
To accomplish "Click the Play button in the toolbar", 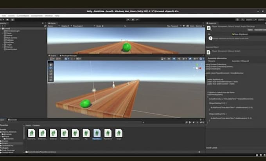I will (128, 20).
